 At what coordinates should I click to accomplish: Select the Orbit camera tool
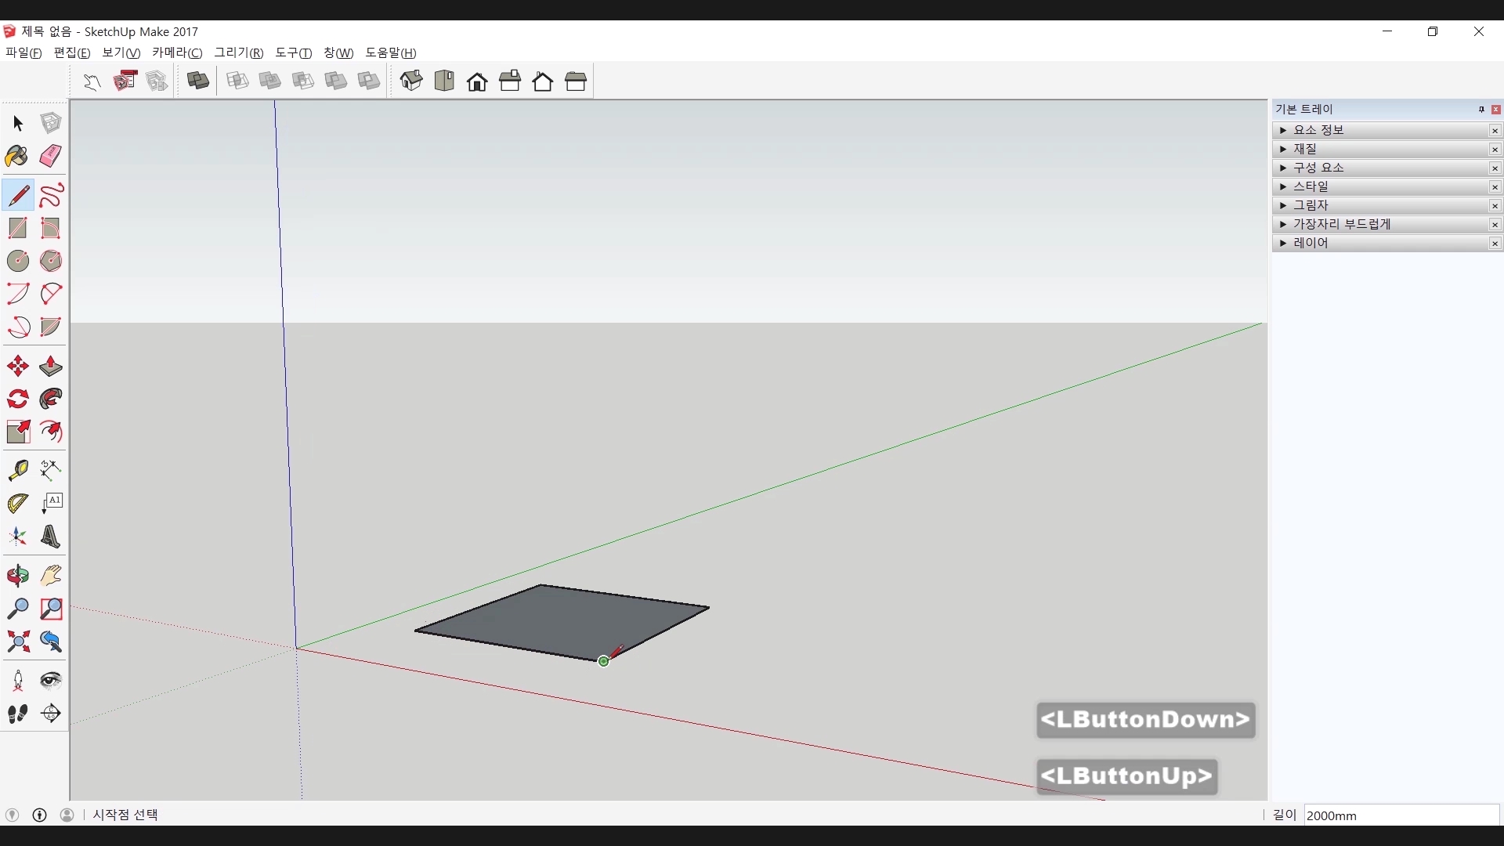[17, 577]
